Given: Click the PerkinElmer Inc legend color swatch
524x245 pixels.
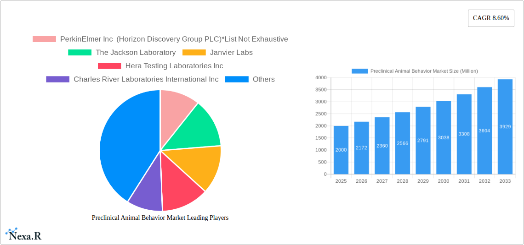Looking at the screenshot, I should 44,39.
